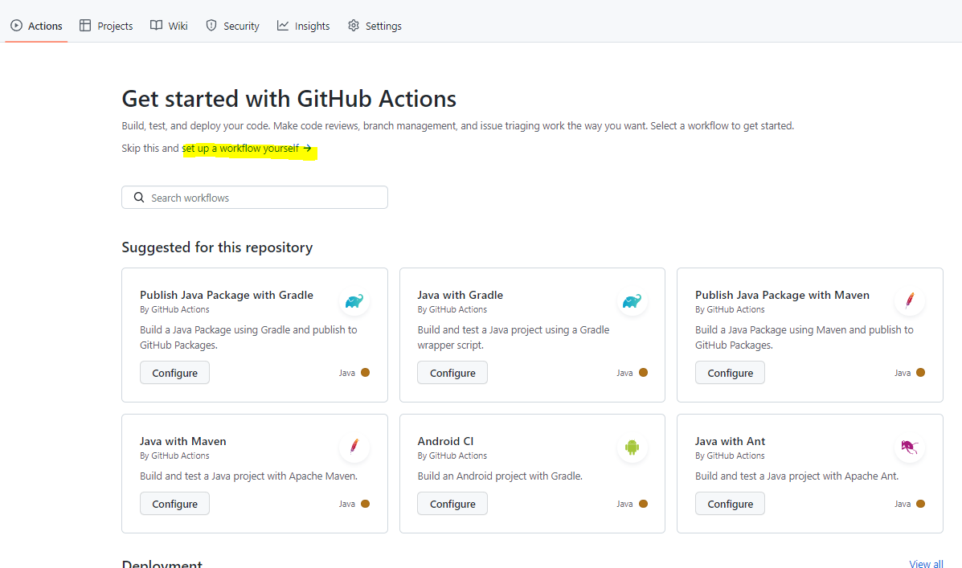Click the Gradle elephant icon on Java with Gradle card
The image size is (962, 568).
(x=632, y=301)
